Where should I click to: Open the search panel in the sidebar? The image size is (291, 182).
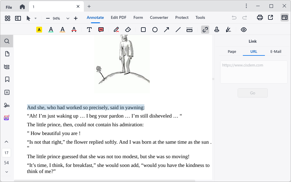coord(6,41)
